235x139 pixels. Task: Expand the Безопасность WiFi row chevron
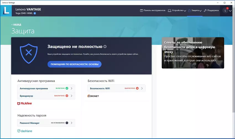tap(142, 88)
